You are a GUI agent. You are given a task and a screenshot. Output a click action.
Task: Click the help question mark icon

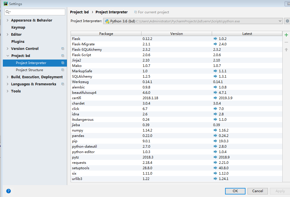(9, 191)
